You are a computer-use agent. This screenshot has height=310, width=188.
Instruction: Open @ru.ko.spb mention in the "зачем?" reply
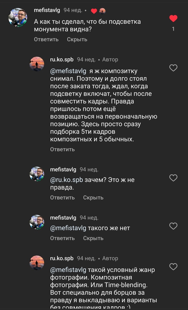(x=67, y=180)
